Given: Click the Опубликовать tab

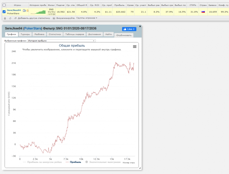Looking at the screenshot, I should (x=124, y=35).
